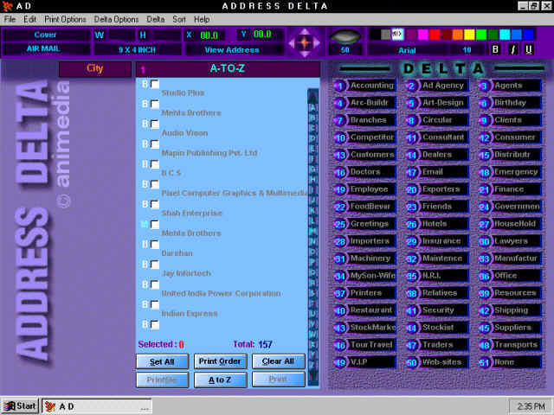The height and width of the screenshot is (415, 554).
Task: Click the A-TO-Z list header
Action: [x=228, y=69]
